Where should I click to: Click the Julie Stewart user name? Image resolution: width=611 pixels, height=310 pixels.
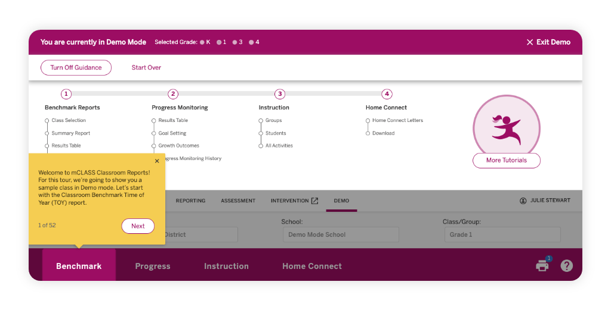click(x=550, y=201)
